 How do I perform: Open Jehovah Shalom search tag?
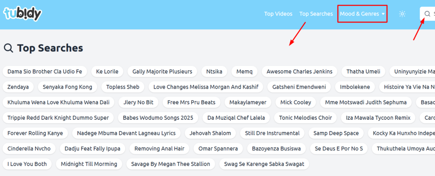(210, 133)
